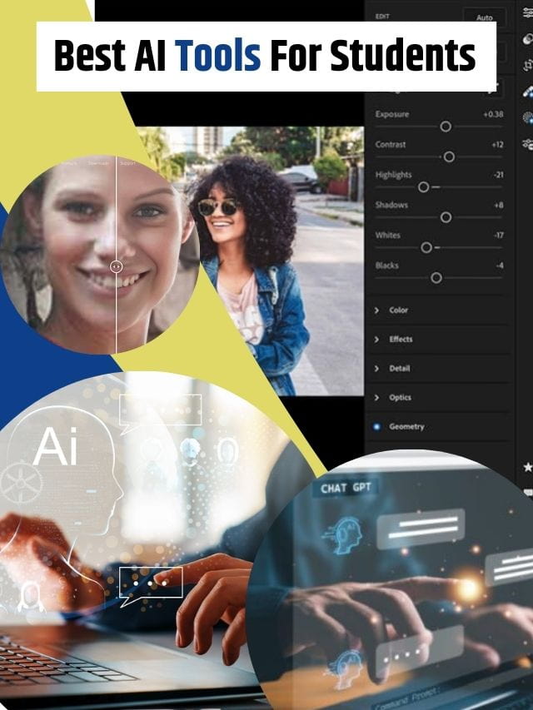Image resolution: width=533 pixels, height=710 pixels.
Task: Select the Healing brush tool icon
Action: 527,39
